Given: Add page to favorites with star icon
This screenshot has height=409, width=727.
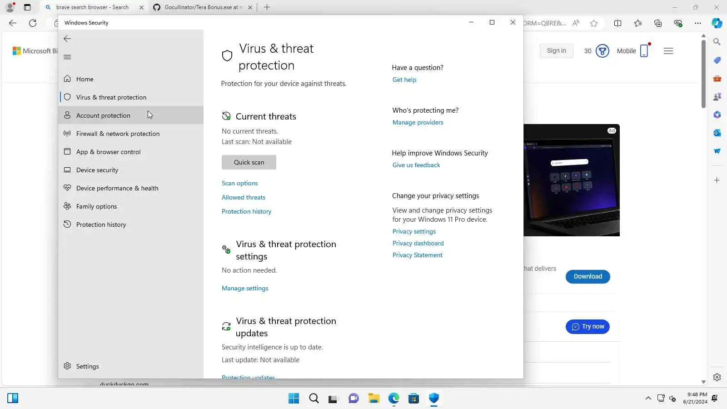Looking at the screenshot, I should (594, 23).
